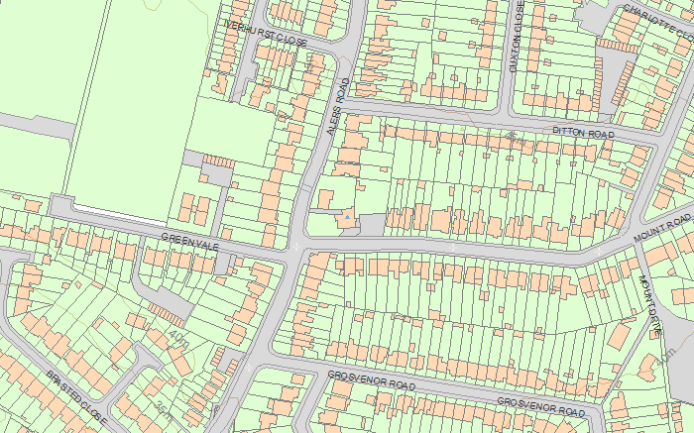This screenshot has height=433, width=694.
Task: Click the 35m contour height label
Action: tap(165, 411)
